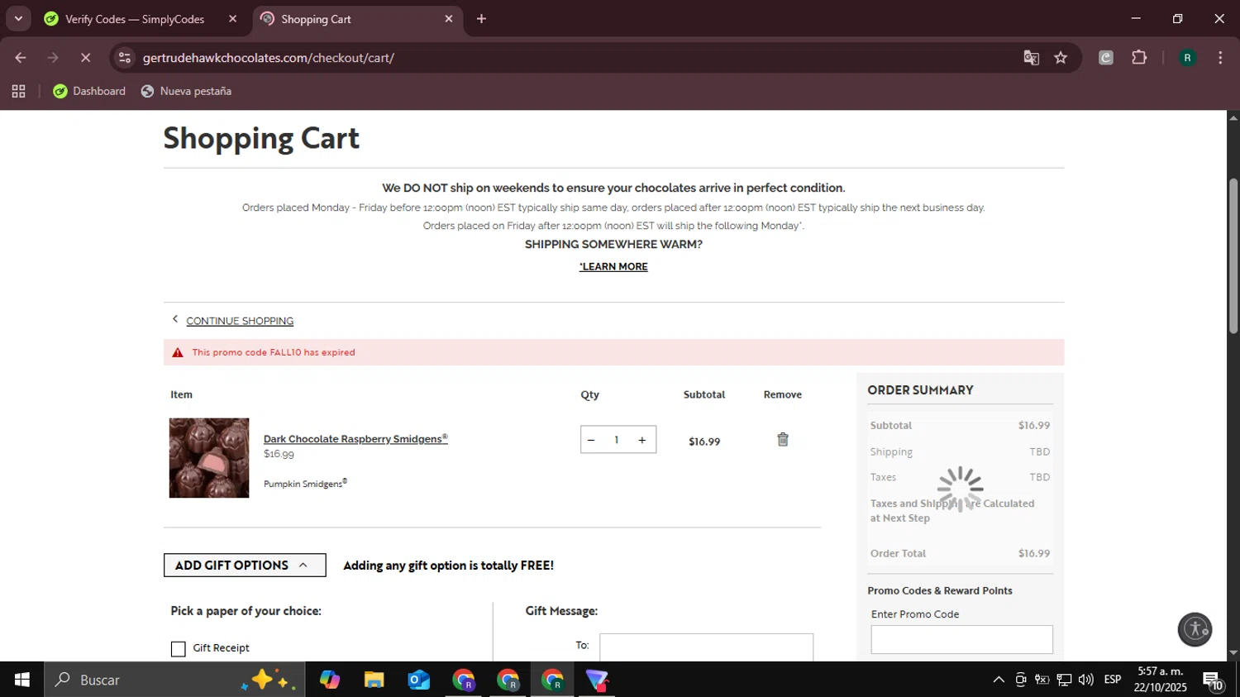The image size is (1240, 697).
Task: Open the apps grid icon in bookmarks bar
Action: click(x=18, y=91)
